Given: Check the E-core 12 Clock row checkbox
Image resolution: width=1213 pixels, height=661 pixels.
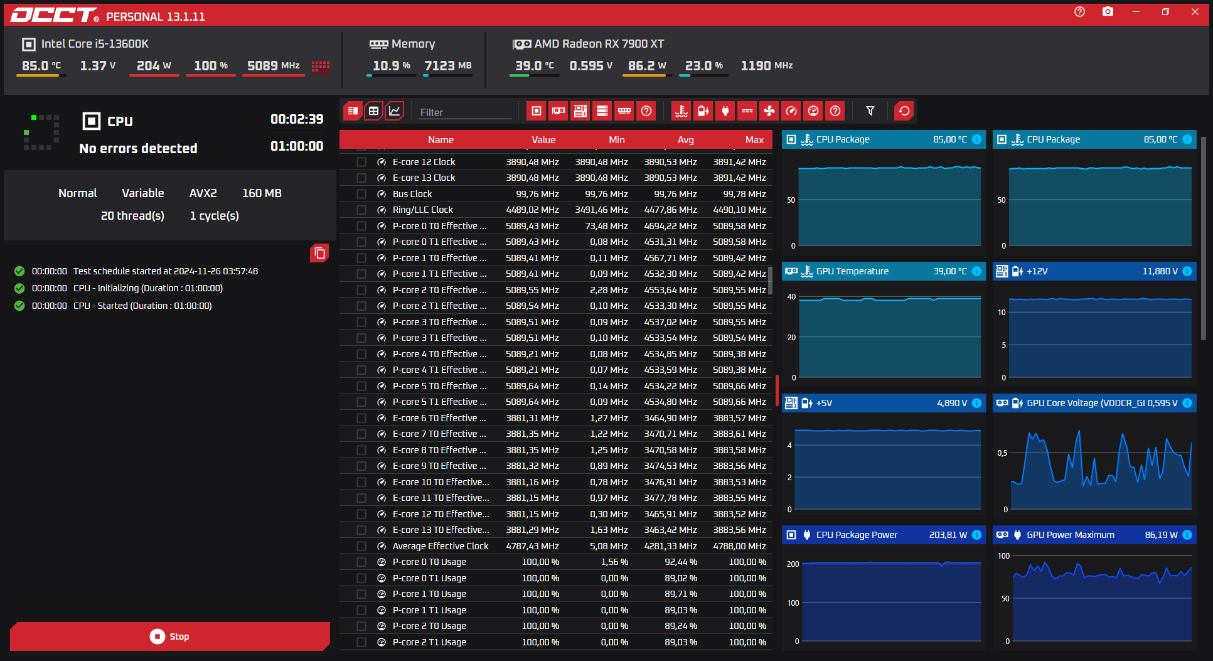Looking at the screenshot, I should click(361, 162).
